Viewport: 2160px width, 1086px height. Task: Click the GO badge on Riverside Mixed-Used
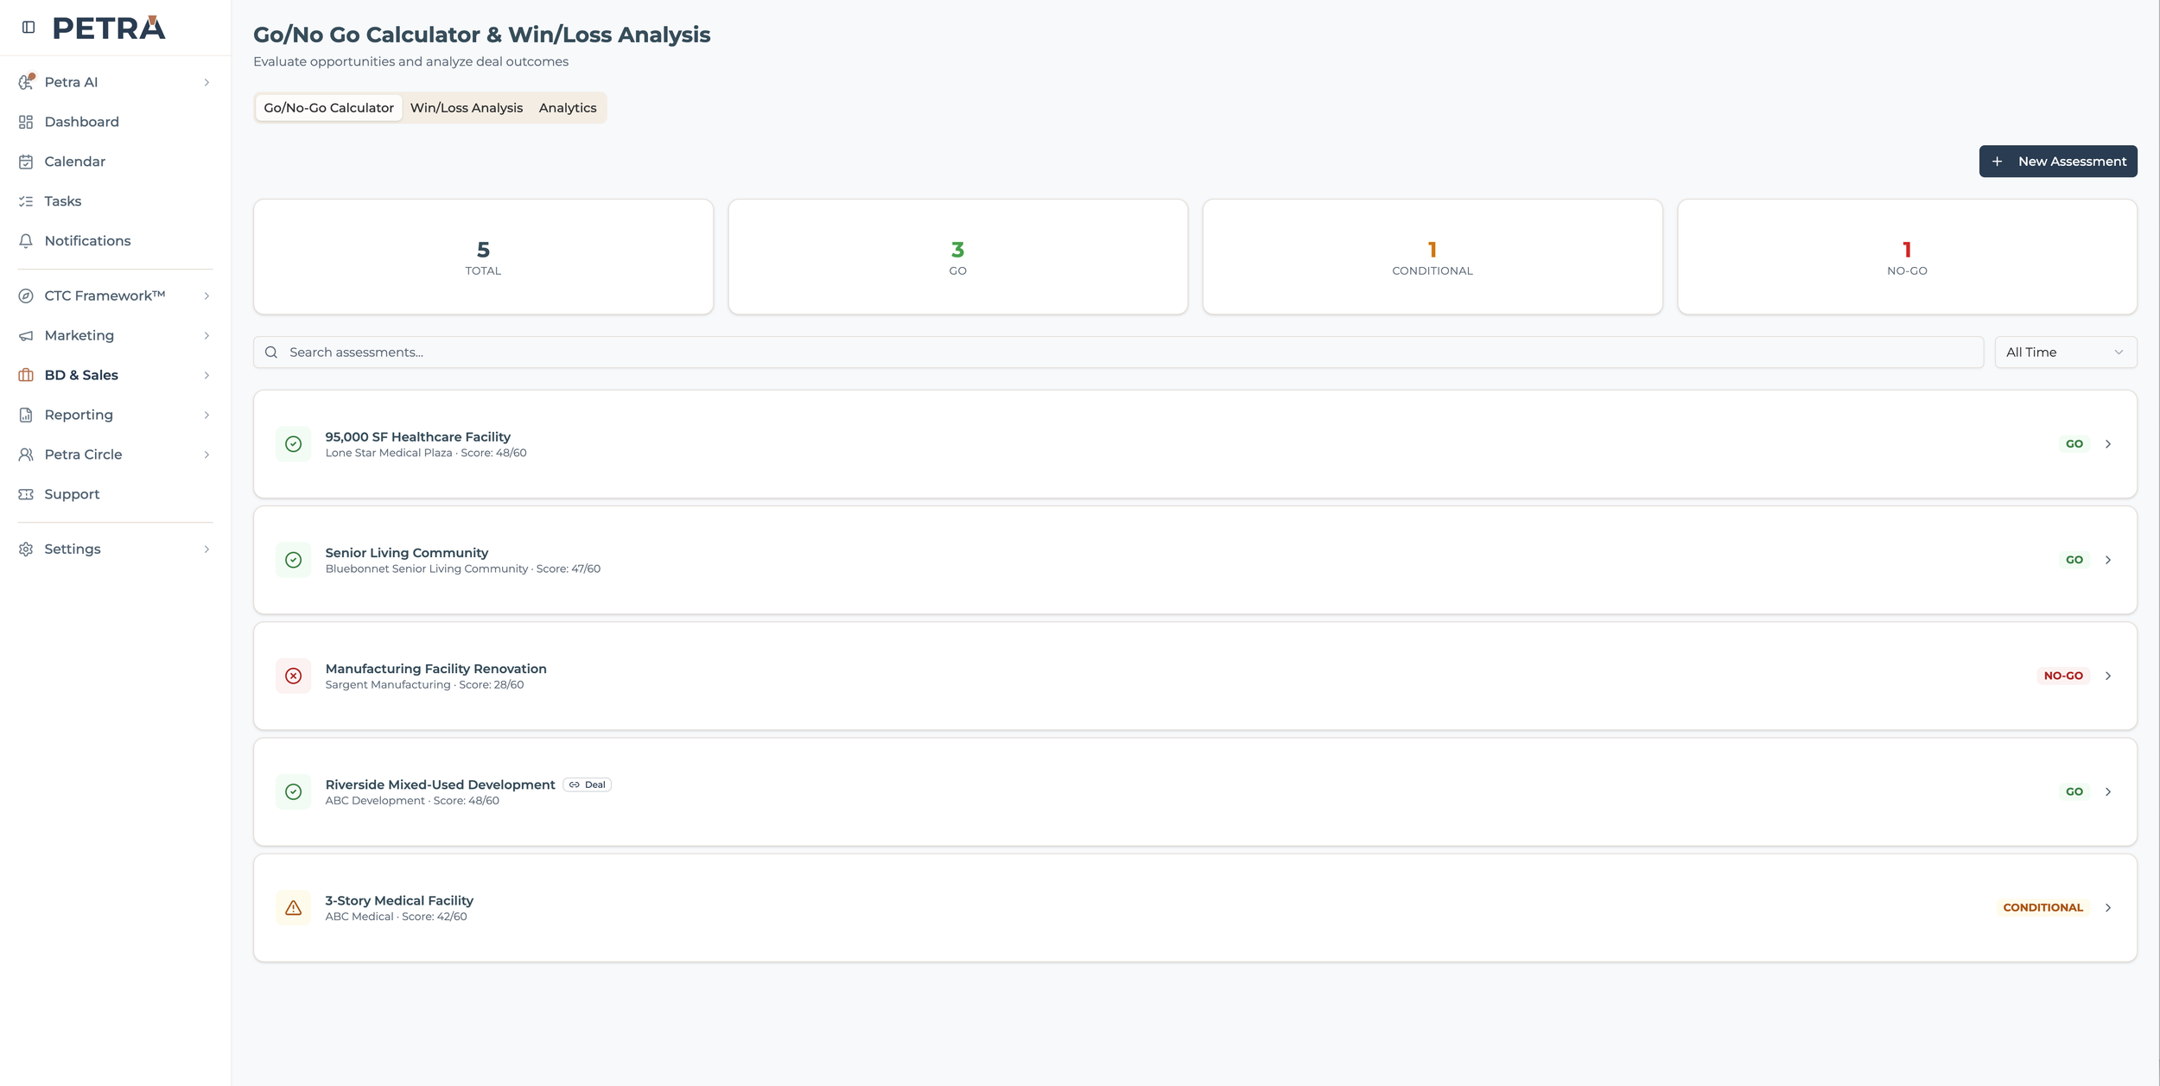[2074, 791]
